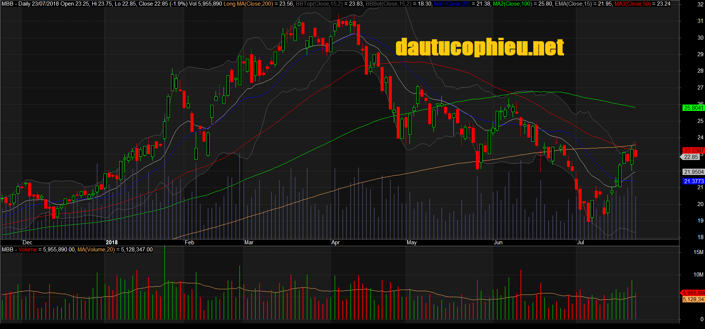Click the Long MA(Close,200) indicator label
The width and height of the screenshot is (705, 329).
(x=248, y=4)
